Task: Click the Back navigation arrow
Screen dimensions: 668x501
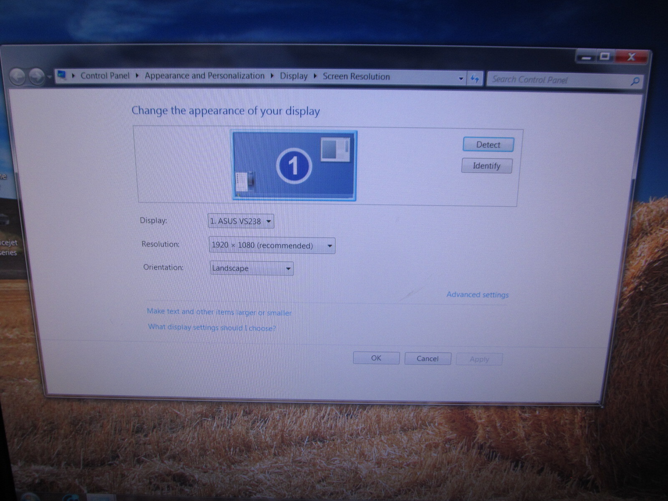Action: [x=18, y=77]
